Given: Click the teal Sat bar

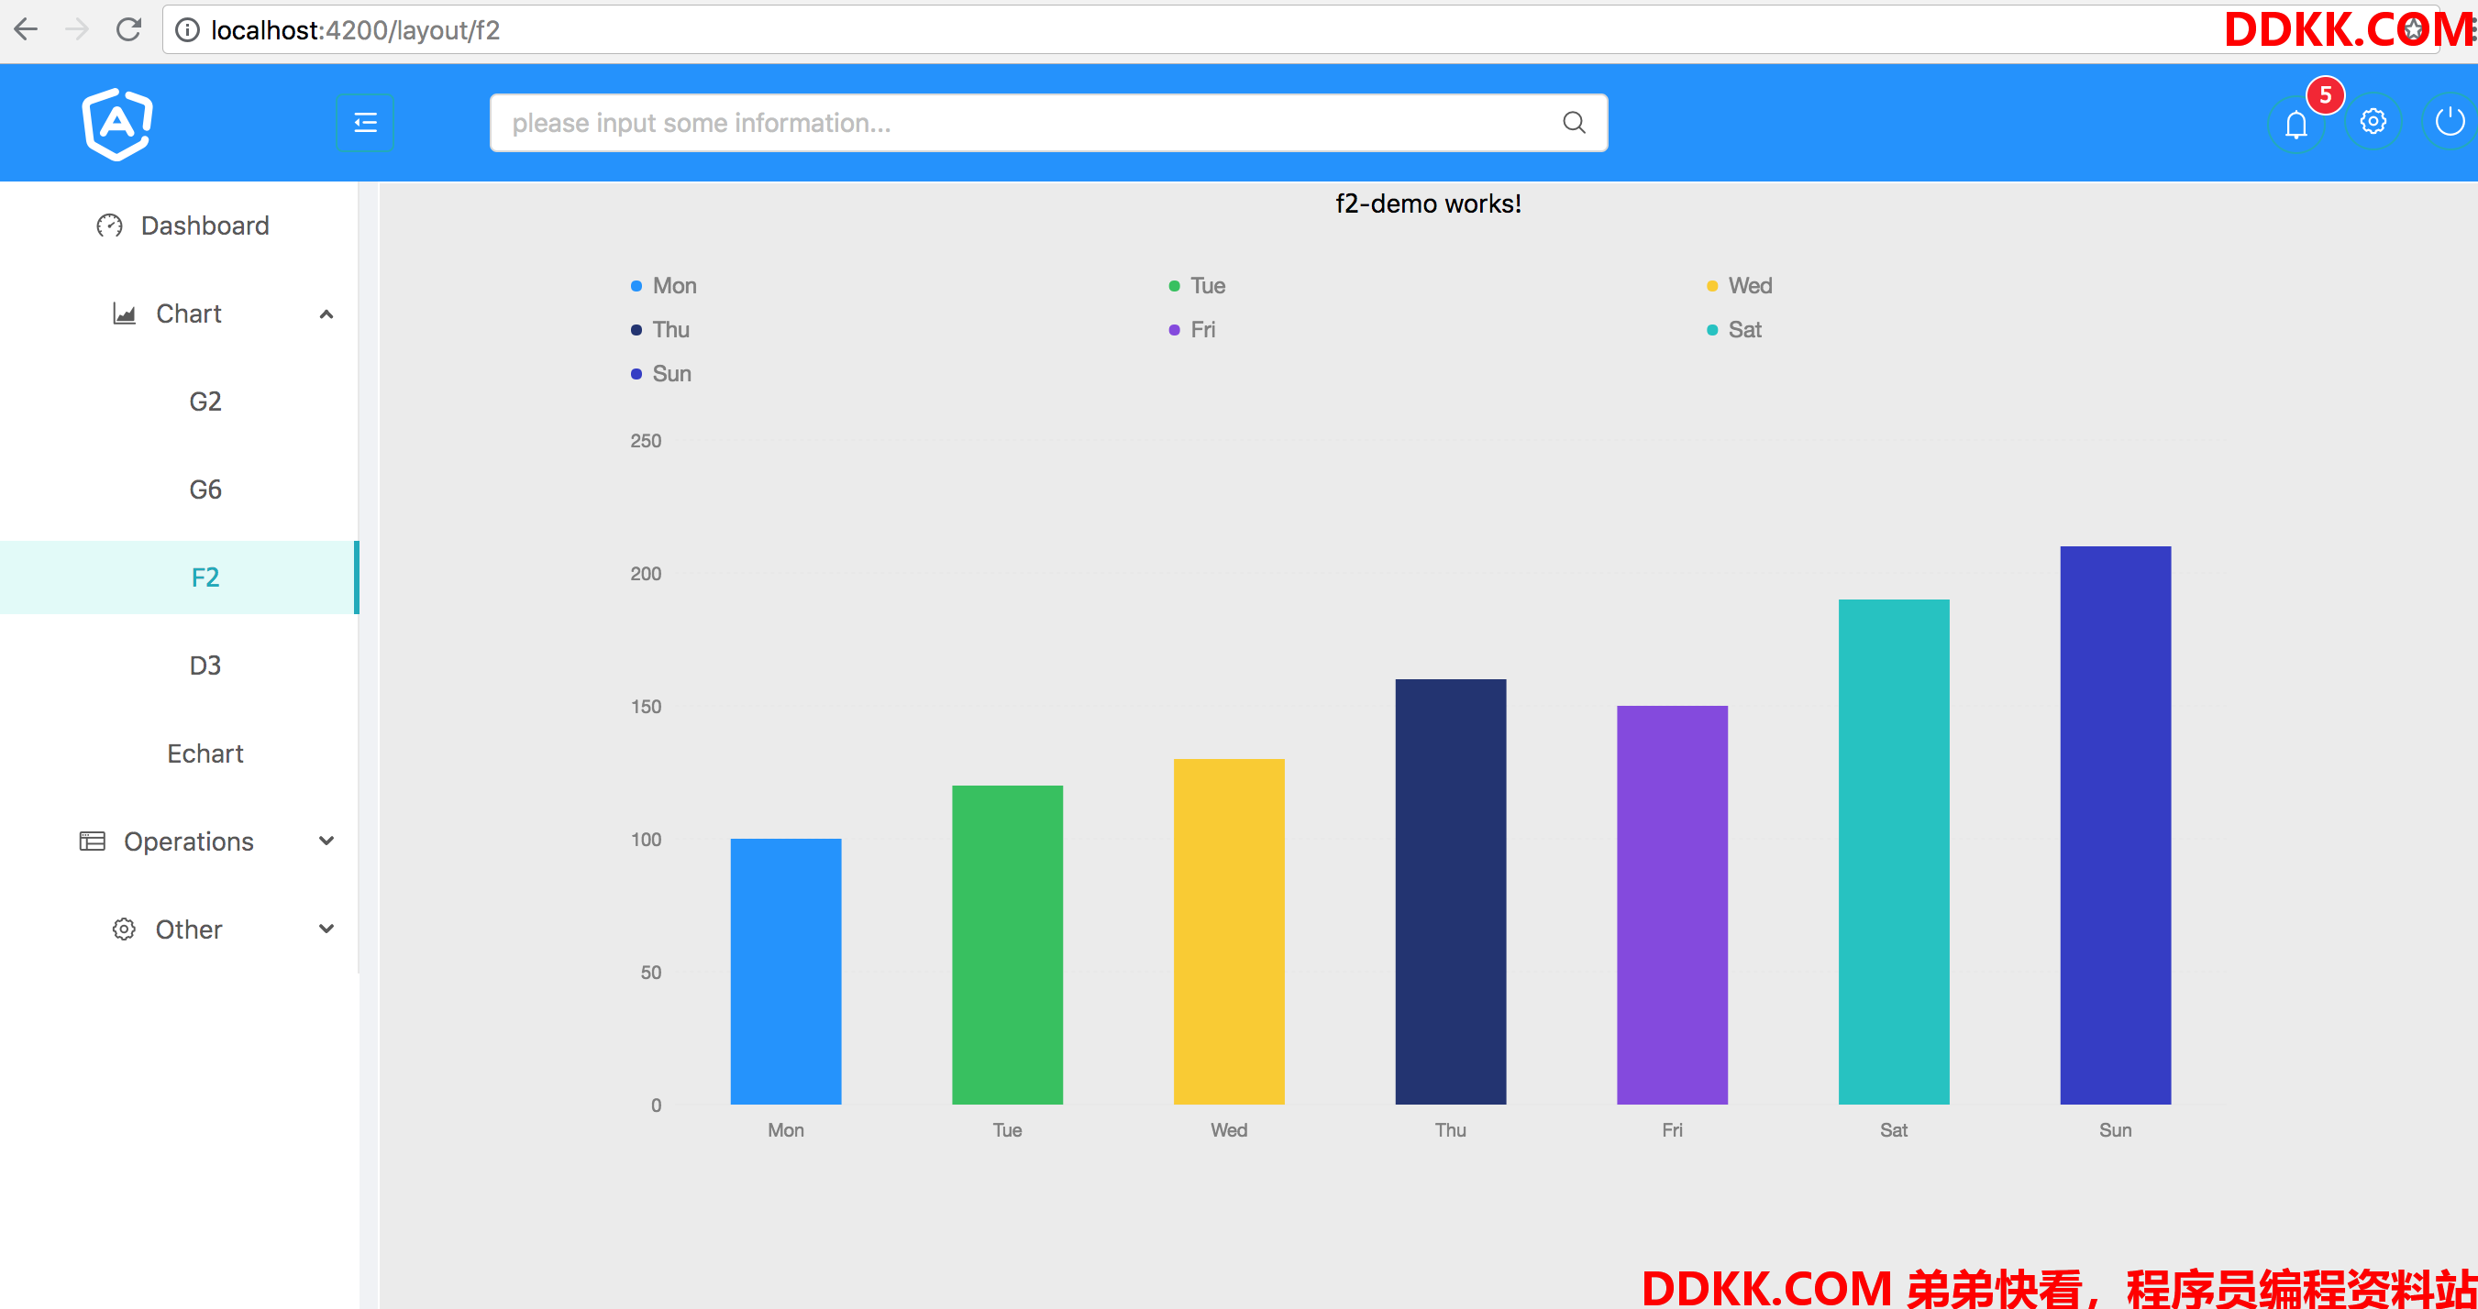Looking at the screenshot, I should click(1894, 852).
